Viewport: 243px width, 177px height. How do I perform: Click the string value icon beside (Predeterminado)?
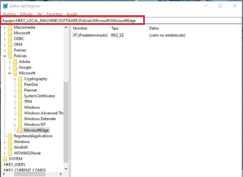75,35
